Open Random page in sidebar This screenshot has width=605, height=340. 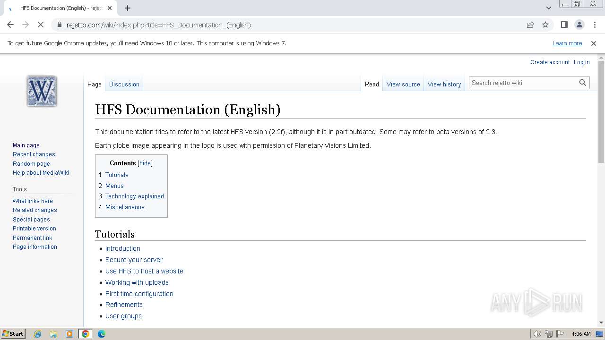(31, 164)
